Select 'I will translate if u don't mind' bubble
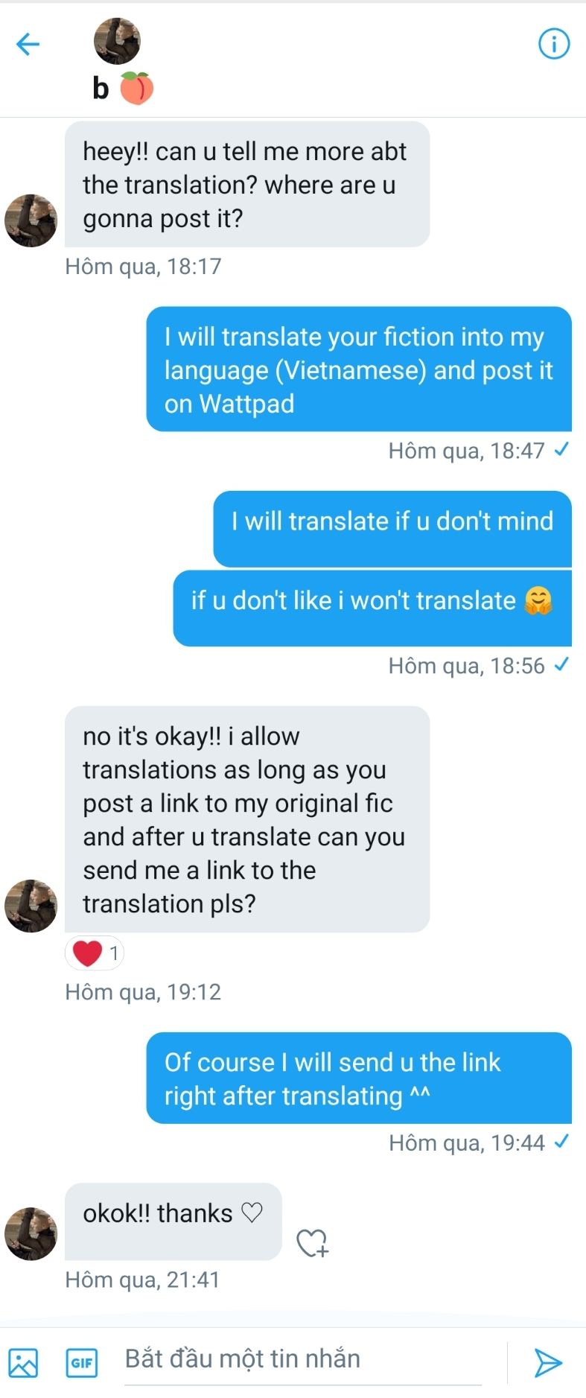 click(392, 529)
